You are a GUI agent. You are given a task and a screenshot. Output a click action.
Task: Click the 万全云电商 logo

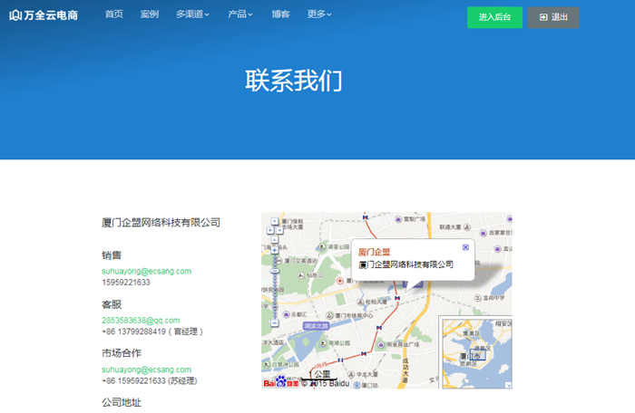click(44, 15)
